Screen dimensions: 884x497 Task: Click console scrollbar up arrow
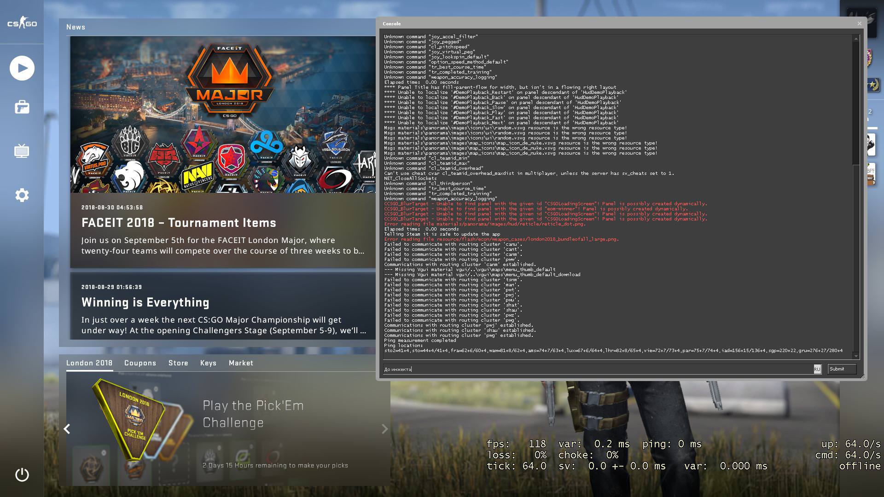tap(856, 39)
